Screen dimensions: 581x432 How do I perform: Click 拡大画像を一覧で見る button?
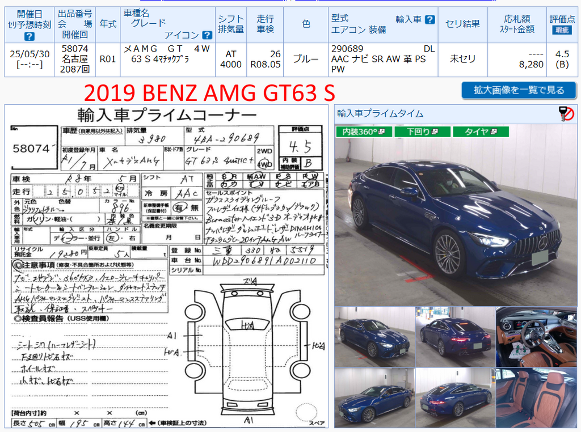(519, 90)
